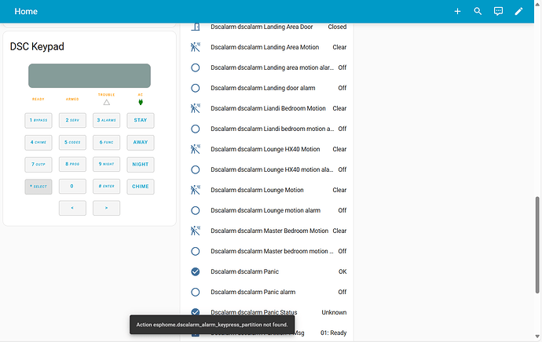The image size is (542, 342).
Task: Click circle icon for Panic alarm
Action: [196, 292]
